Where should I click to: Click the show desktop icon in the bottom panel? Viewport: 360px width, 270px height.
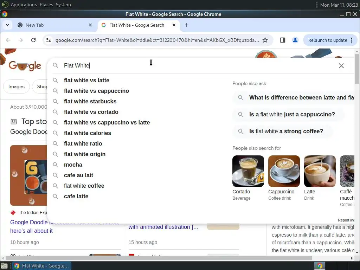pyautogui.click(x=4, y=266)
